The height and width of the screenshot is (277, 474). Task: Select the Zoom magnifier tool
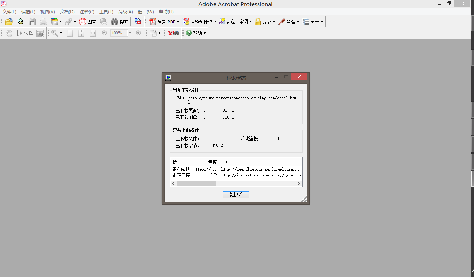55,33
